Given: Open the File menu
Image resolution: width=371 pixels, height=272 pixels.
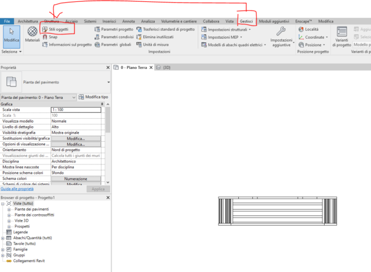Looking at the screenshot, I should coord(7,21).
